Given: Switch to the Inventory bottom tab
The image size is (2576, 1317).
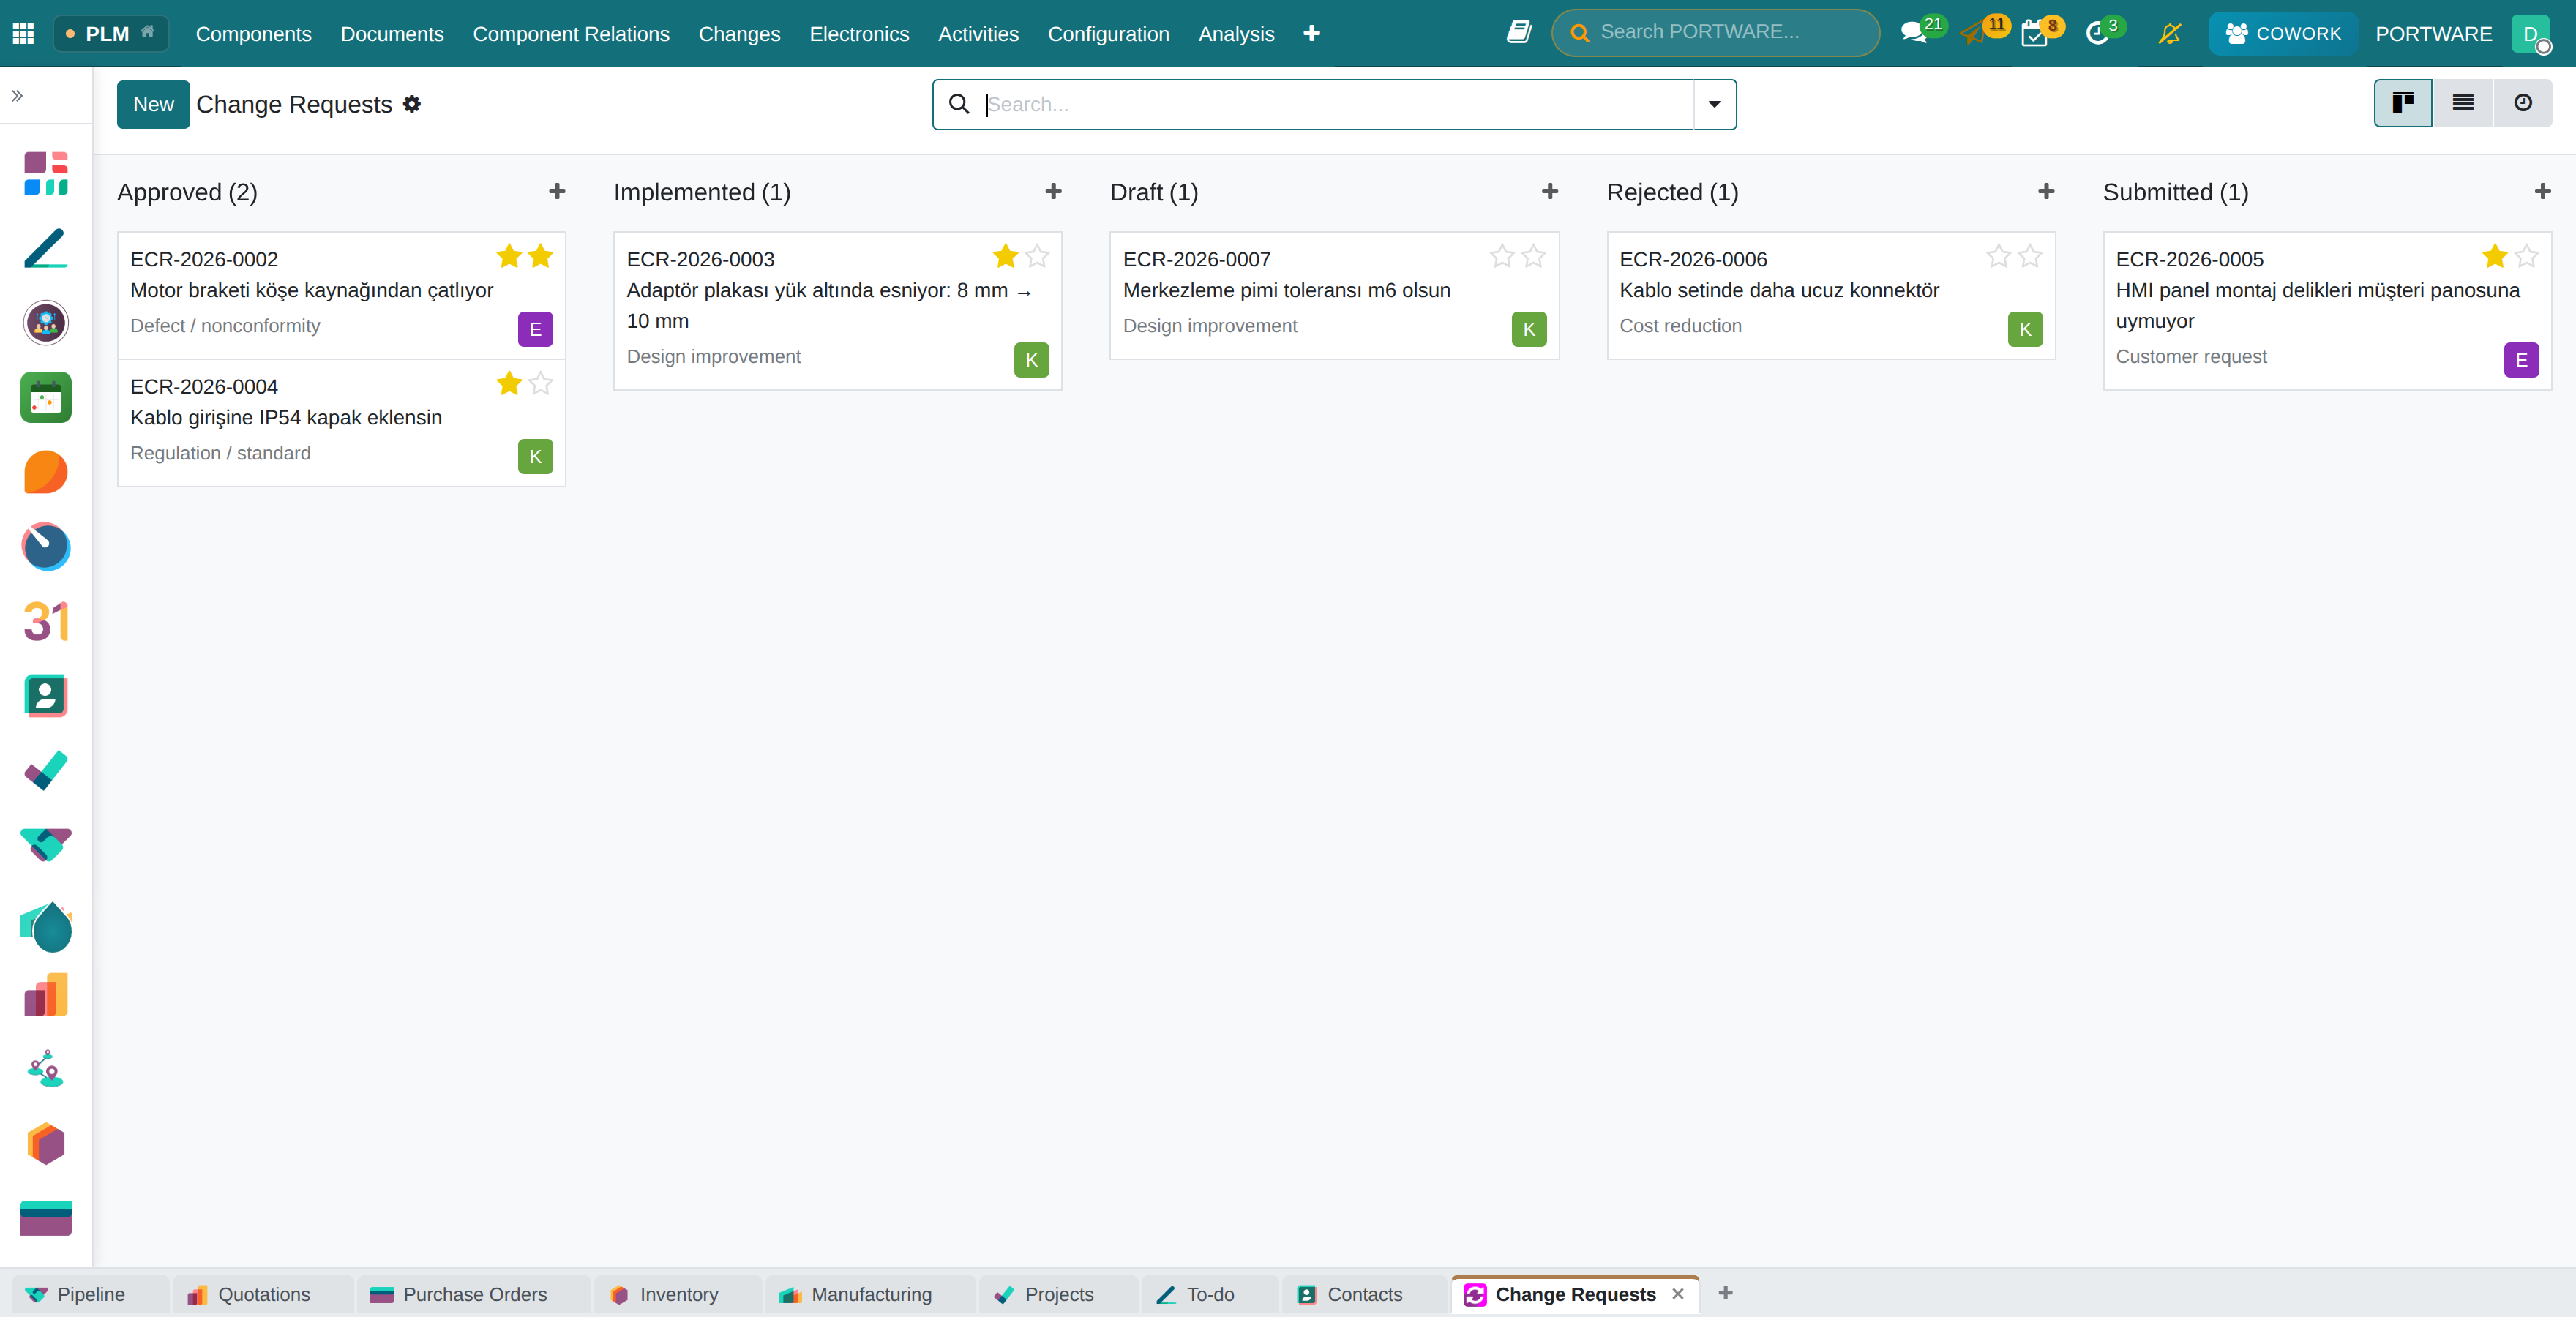Looking at the screenshot, I should pyautogui.click(x=664, y=1294).
